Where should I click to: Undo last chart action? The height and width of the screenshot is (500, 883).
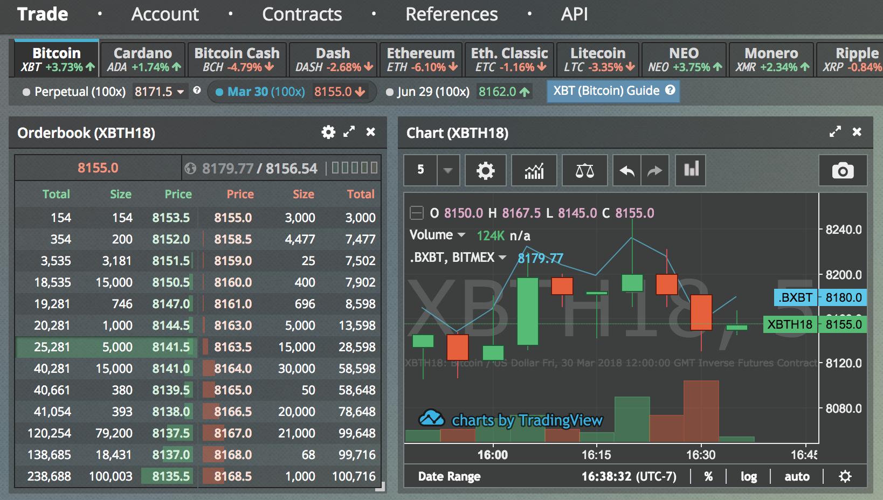tap(627, 170)
